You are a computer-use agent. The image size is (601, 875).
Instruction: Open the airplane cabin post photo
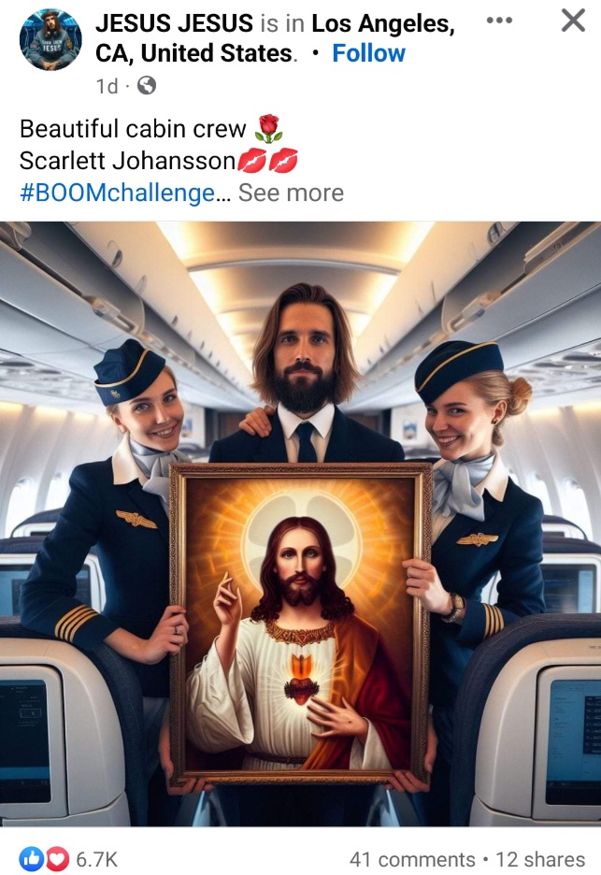pyautogui.click(x=300, y=524)
